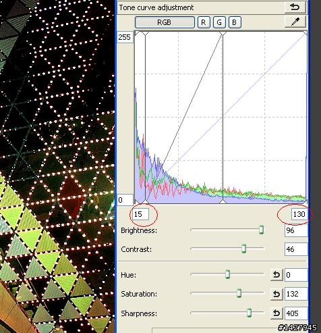The height and width of the screenshot is (333, 321).
Task: Click the Contrast label
Action: 136,249
